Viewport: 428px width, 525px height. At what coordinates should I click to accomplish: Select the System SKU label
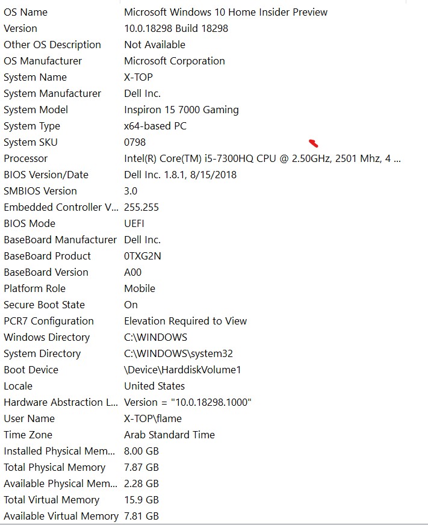(31, 142)
